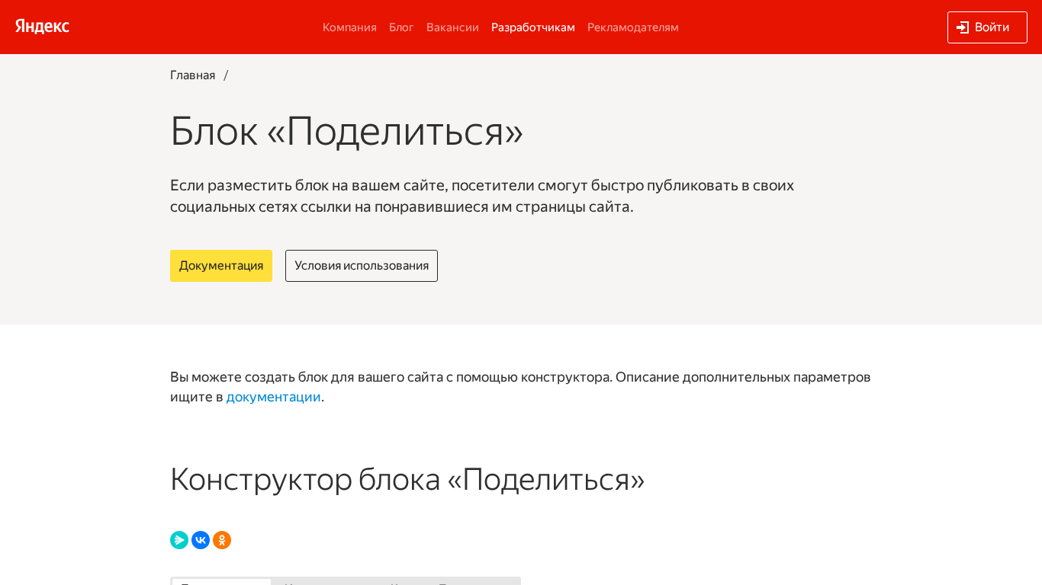Open the yellow Документация button
The width and height of the screenshot is (1042, 585).
point(221,266)
